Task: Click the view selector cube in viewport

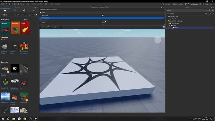Action: pos(158,40)
